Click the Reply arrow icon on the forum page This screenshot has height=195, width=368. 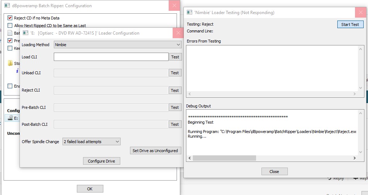click(329, 178)
